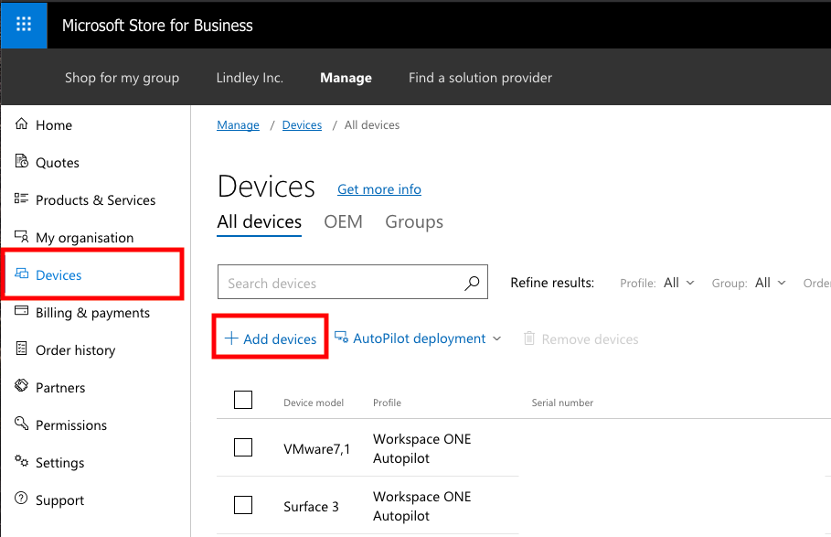Image resolution: width=831 pixels, height=537 pixels.
Task: Open Products & Services from the sidebar
Action: click(95, 200)
